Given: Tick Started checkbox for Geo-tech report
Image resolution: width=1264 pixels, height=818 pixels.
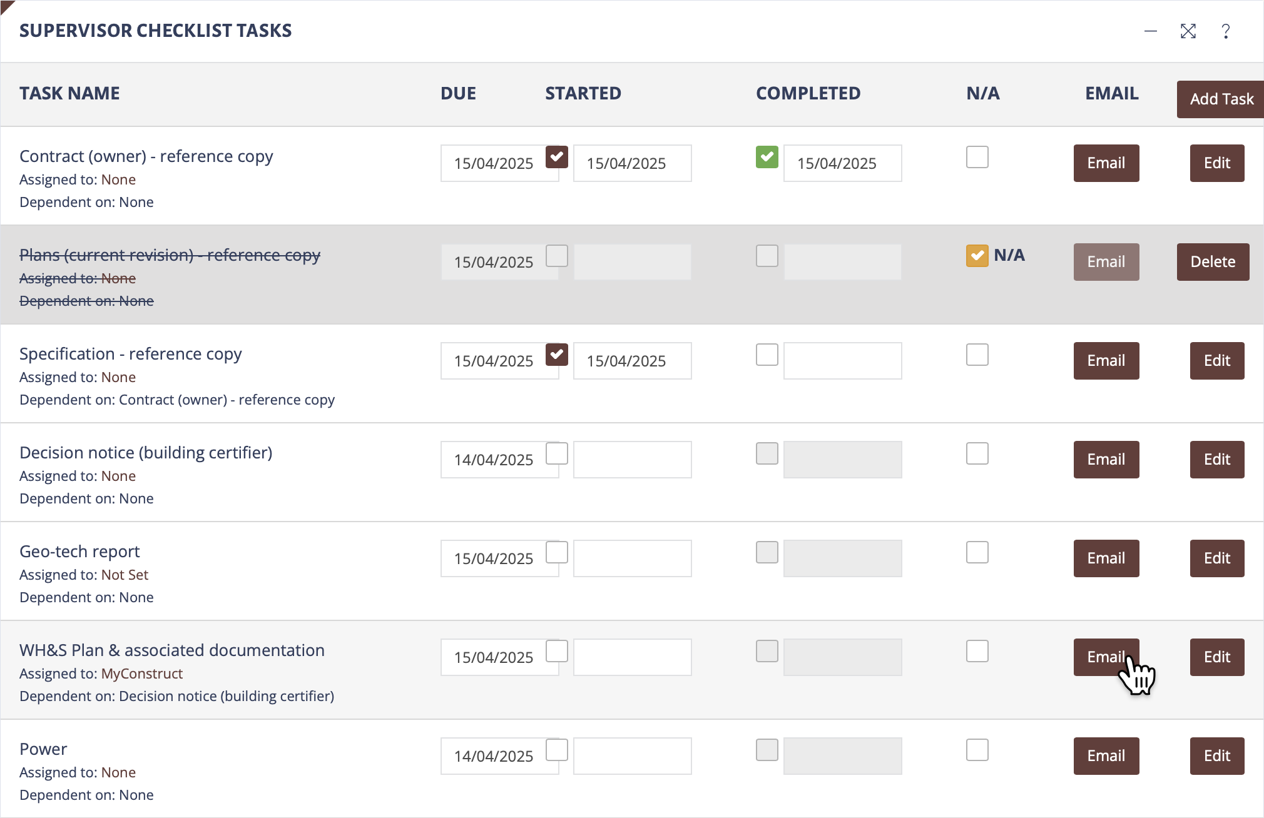Looking at the screenshot, I should [556, 552].
